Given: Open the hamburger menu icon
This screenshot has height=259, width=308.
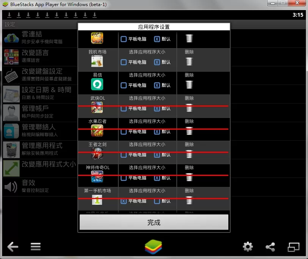Looking at the screenshot, I should (36, 246).
